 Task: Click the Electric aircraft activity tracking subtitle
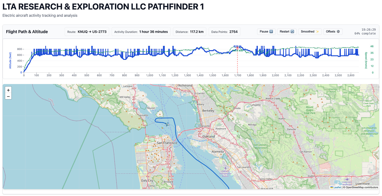(x=40, y=15)
